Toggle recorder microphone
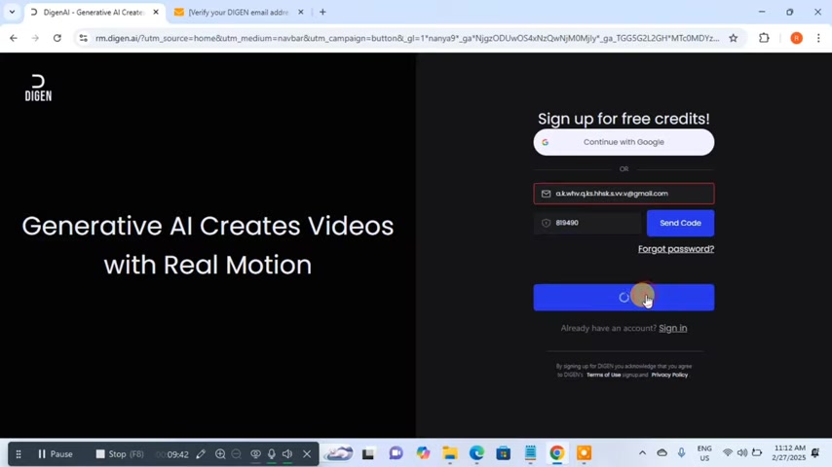Viewport: 832px width, 467px height. (x=272, y=454)
